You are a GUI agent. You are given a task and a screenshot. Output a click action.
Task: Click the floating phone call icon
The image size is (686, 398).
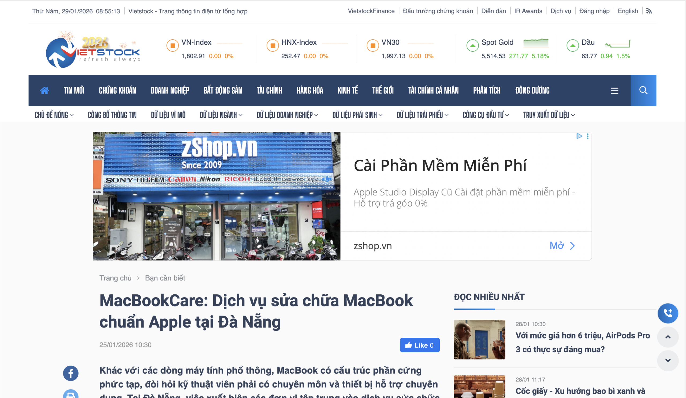click(x=668, y=313)
